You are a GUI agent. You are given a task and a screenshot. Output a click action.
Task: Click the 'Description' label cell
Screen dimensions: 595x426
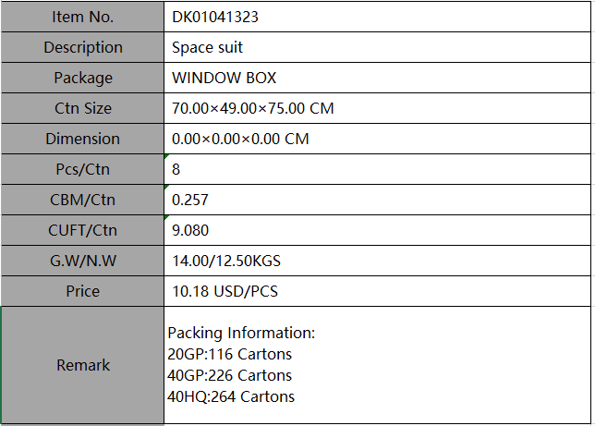pyautogui.click(x=83, y=47)
